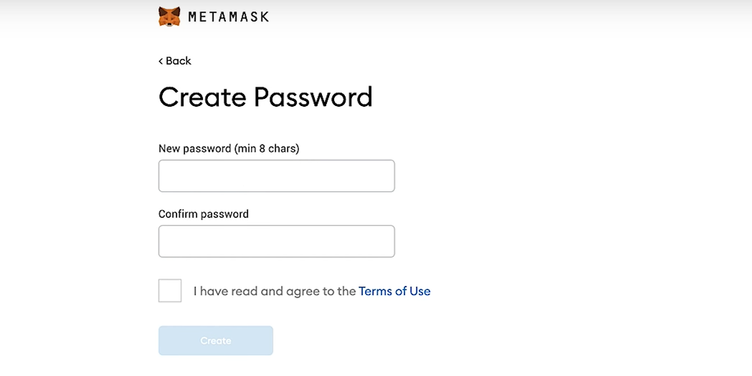Go back using the Back link
752x376 pixels.
(x=178, y=61)
